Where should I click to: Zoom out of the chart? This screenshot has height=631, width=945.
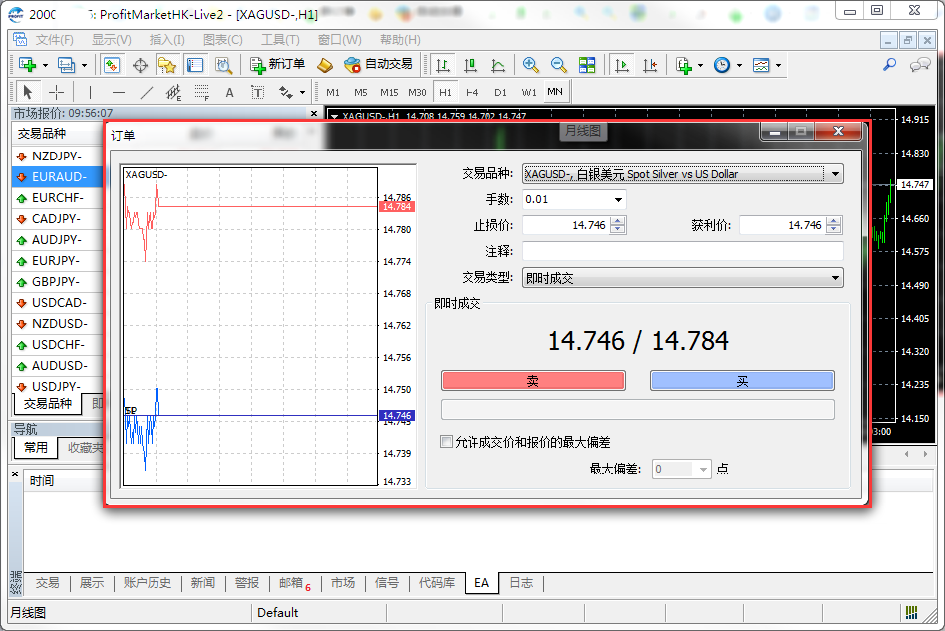coord(559,65)
